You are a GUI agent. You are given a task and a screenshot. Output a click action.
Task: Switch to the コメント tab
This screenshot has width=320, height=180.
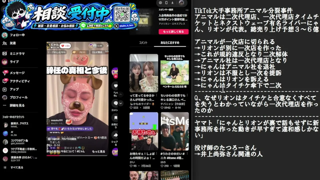coord(143,43)
